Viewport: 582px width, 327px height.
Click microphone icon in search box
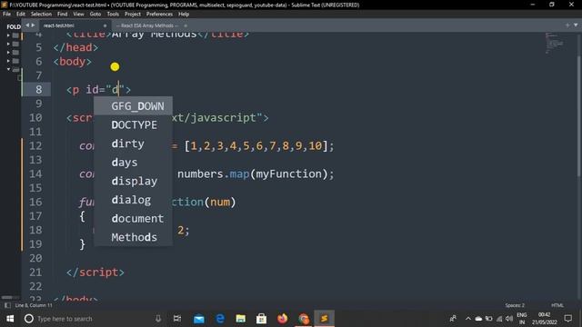158,319
